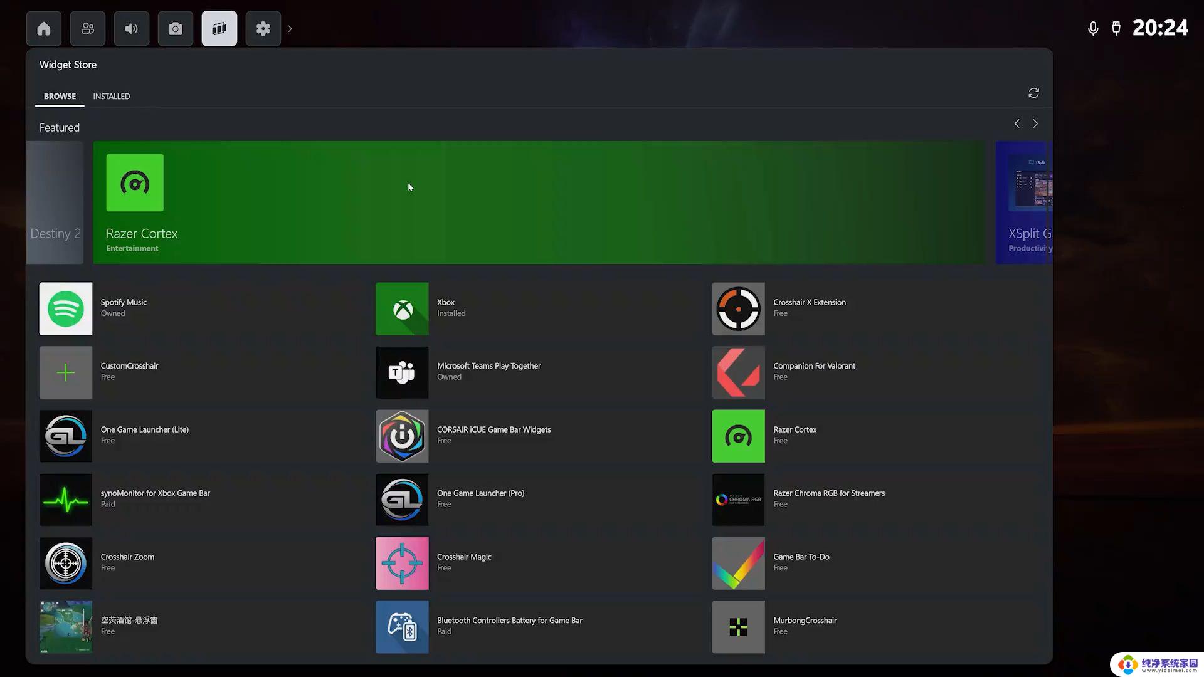The height and width of the screenshot is (677, 1204).
Task: Click the Xbox title text
Action: [x=446, y=302]
